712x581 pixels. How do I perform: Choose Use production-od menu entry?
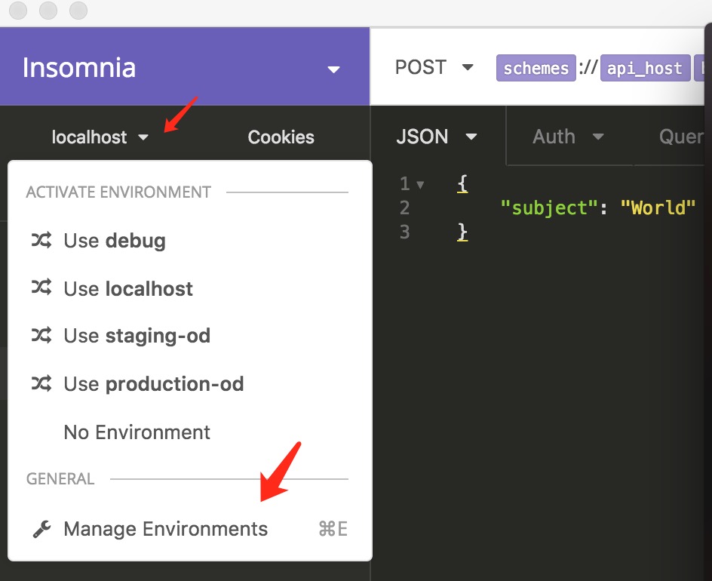[x=153, y=384]
